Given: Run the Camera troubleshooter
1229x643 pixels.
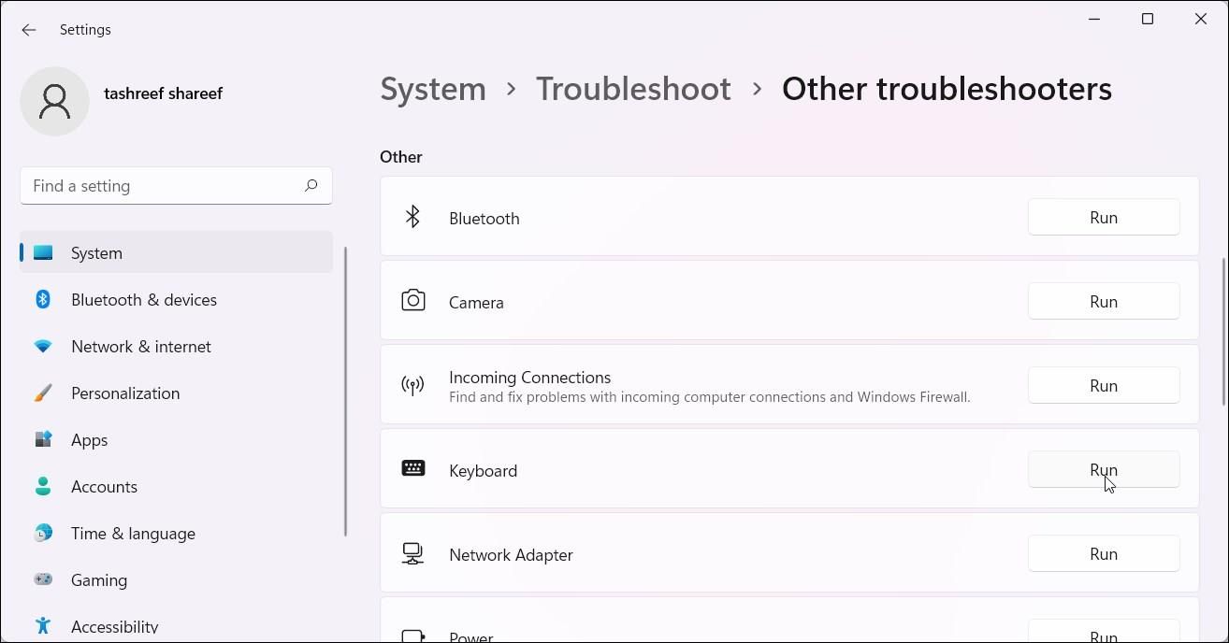Looking at the screenshot, I should 1104,301.
